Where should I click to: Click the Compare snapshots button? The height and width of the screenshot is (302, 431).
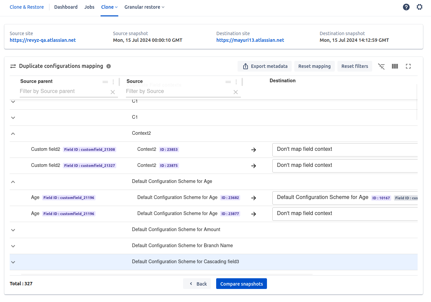(241, 284)
